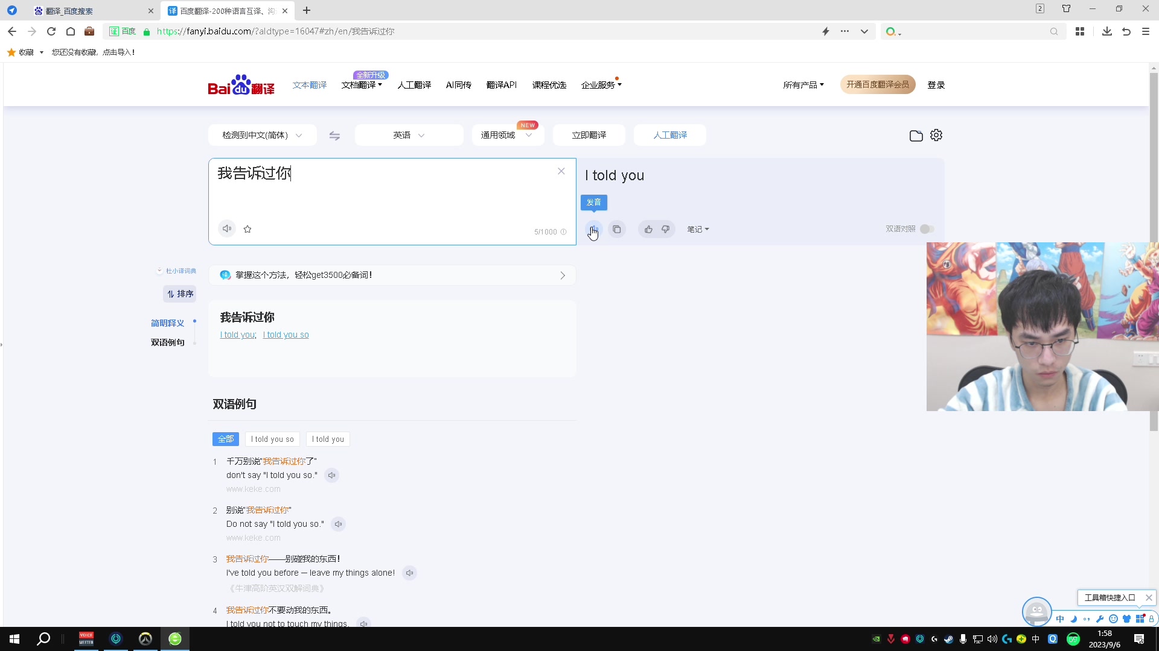1159x651 pixels.
Task: Open the 3500 vocabulary promo banner
Action: point(392,275)
